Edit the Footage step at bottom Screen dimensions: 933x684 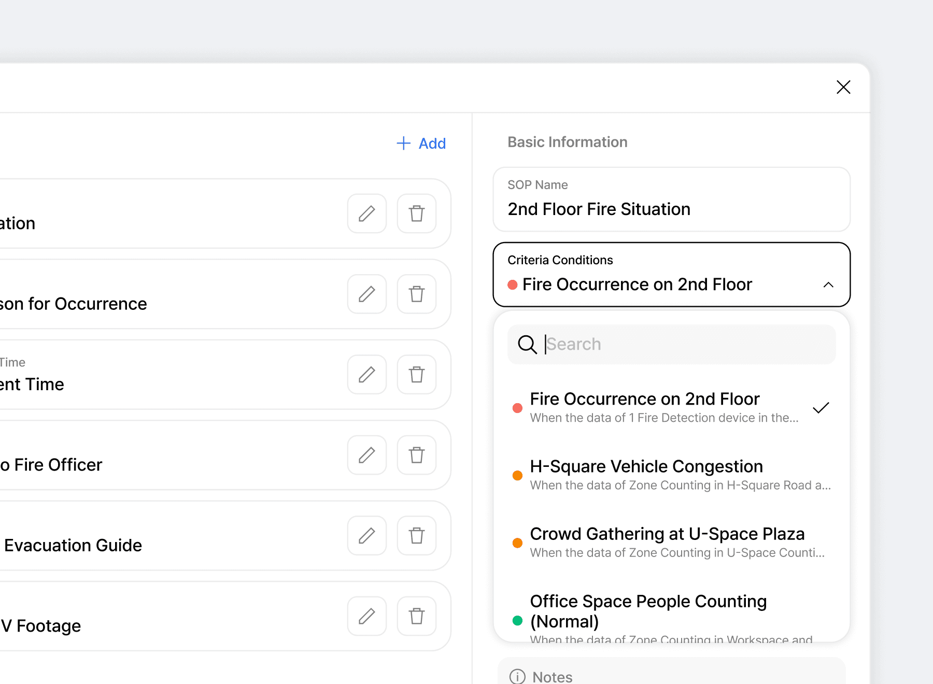[x=367, y=616]
